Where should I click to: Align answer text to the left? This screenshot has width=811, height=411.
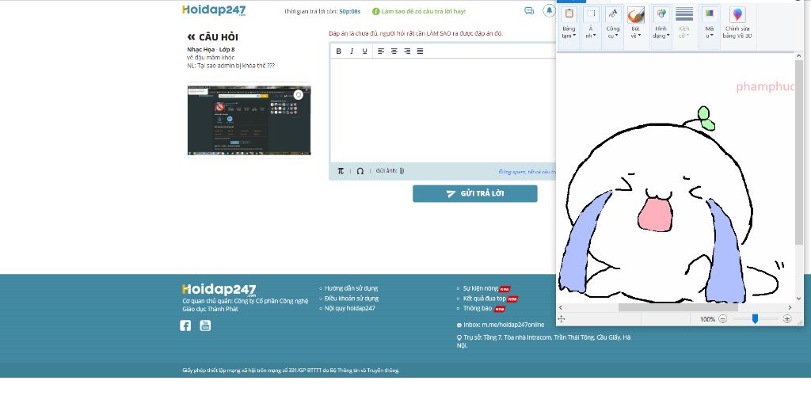(381, 51)
